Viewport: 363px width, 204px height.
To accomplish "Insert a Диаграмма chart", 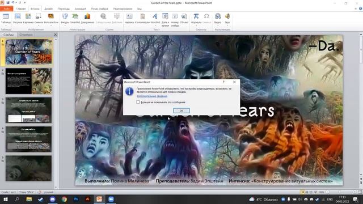I will pyautogui.click(x=87, y=18).
